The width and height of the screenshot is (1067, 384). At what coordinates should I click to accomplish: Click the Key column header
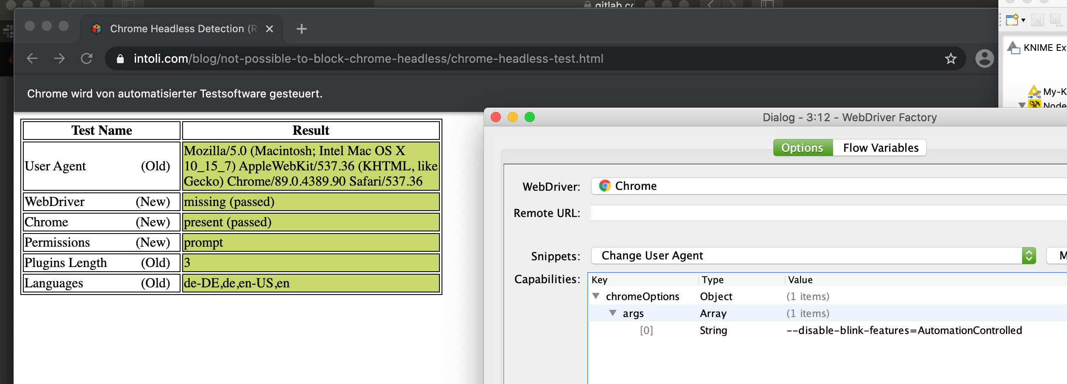pos(600,280)
